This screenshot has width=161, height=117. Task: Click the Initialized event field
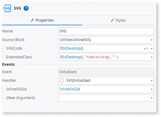coord(106,72)
